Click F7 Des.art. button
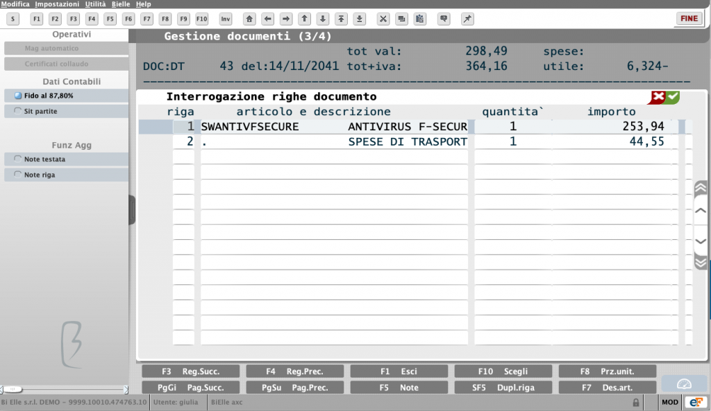The image size is (711, 411). [608, 387]
